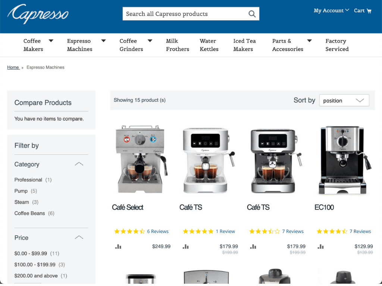382x286 pixels.
Task: Open the Sort by position dropdown
Action: [344, 101]
